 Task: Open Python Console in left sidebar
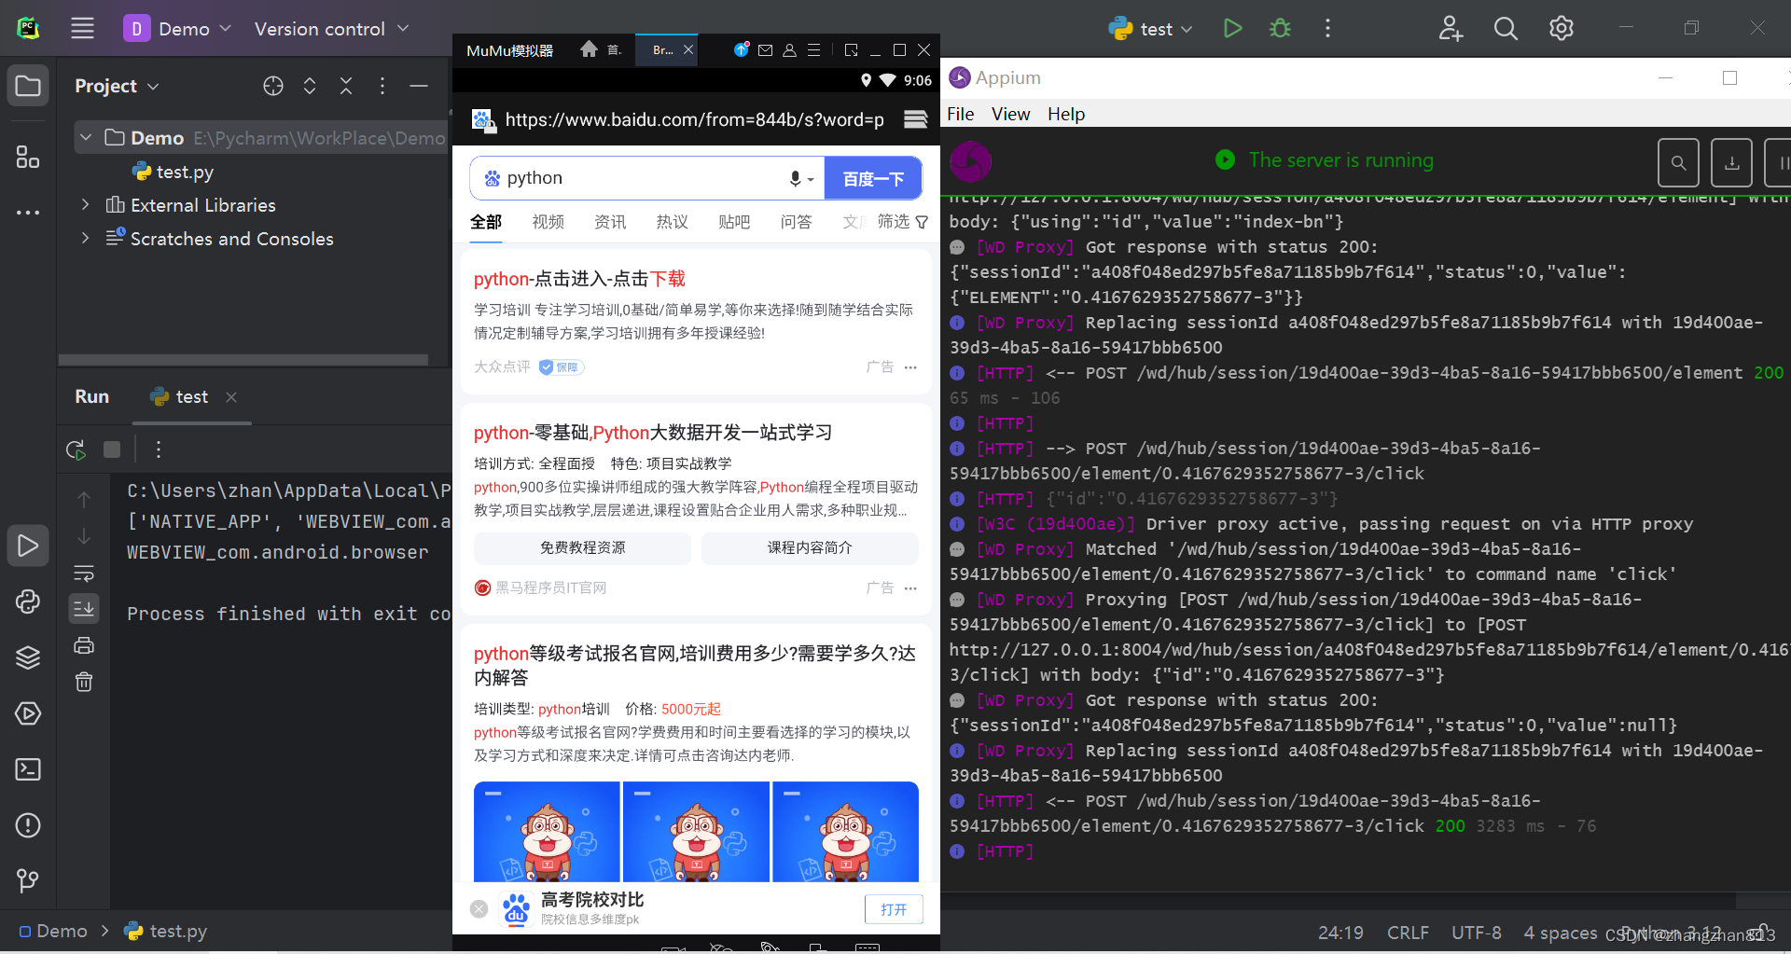(x=28, y=601)
